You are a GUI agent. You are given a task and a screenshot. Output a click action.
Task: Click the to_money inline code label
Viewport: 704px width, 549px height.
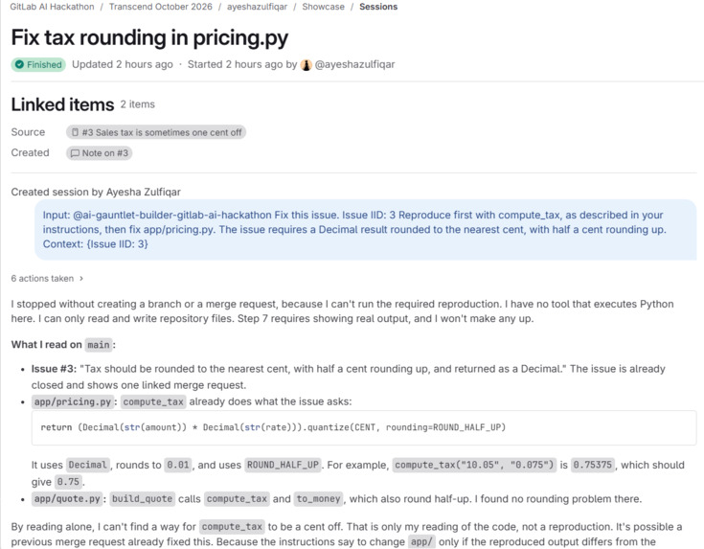pyautogui.click(x=318, y=499)
